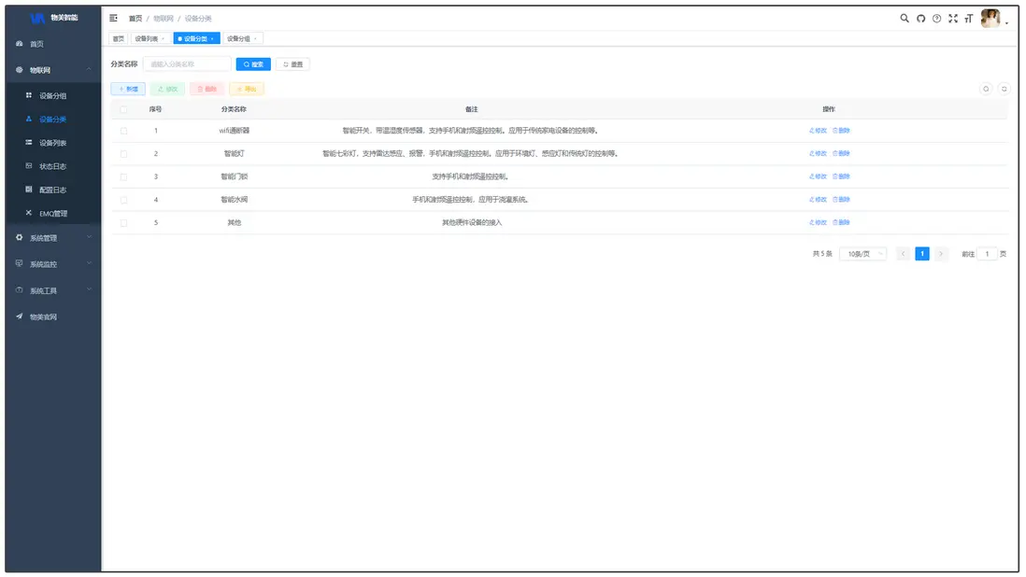Close the 设备列表 page tab
The width and height of the screenshot is (1026, 577).
point(163,38)
